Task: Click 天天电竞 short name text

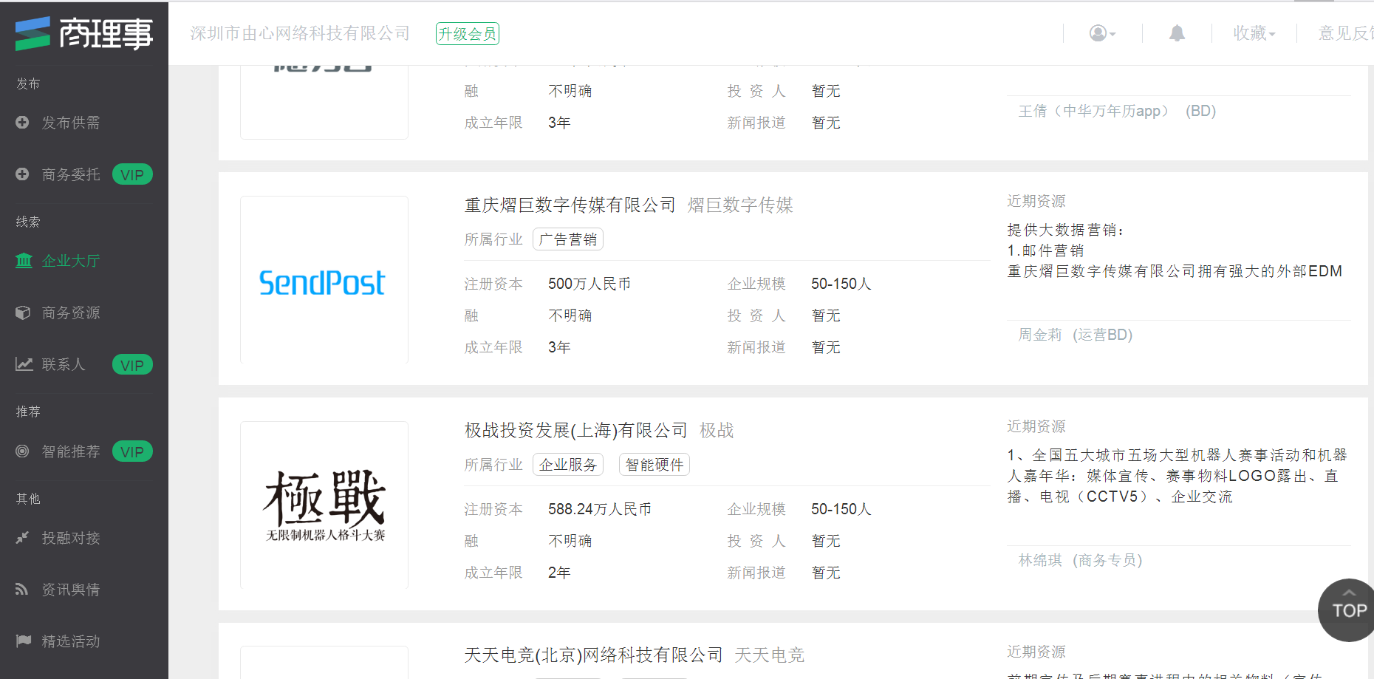Action: pos(770,655)
